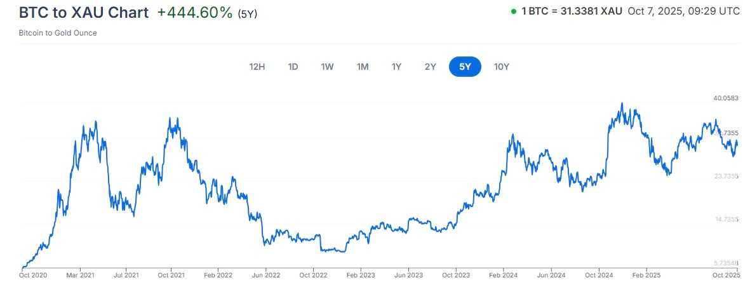Click the Feb 2024 x-axis label
Image resolution: width=743 pixels, height=285 pixels.
[503, 275]
